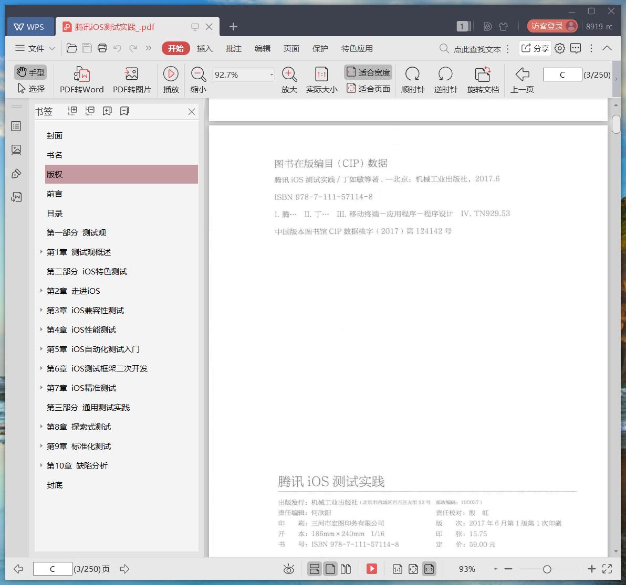Toggle single page view in status bar
Screen dimensions: 626x585
point(330,569)
